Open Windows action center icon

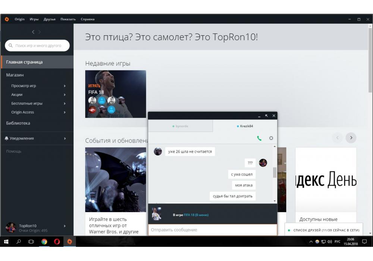pyautogui.click(x=364, y=242)
